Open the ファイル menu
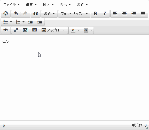The width and height of the screenshot is (149, 130). (x=11, y=5)
